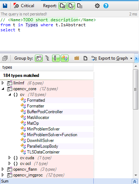Viewport: 139px width, 184px height.
Task: Click the MatOp type icon
Action: pos(23,123)
